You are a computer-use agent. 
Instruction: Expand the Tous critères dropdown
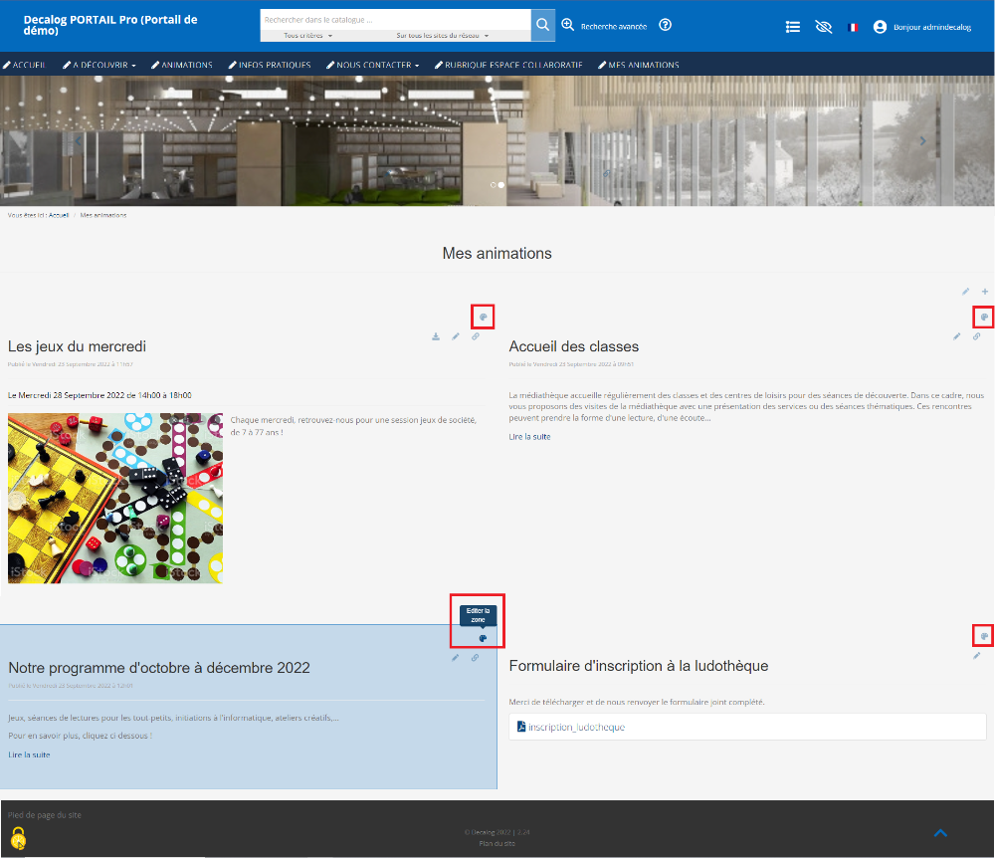point(307,36)
